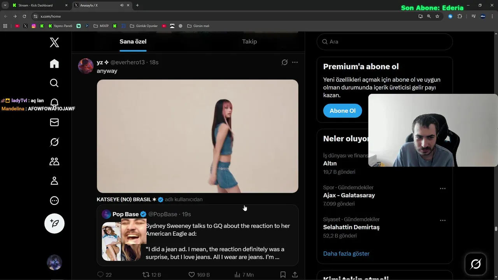
Task: Open yz's profile avatar
Action: [x=86, y=66]
